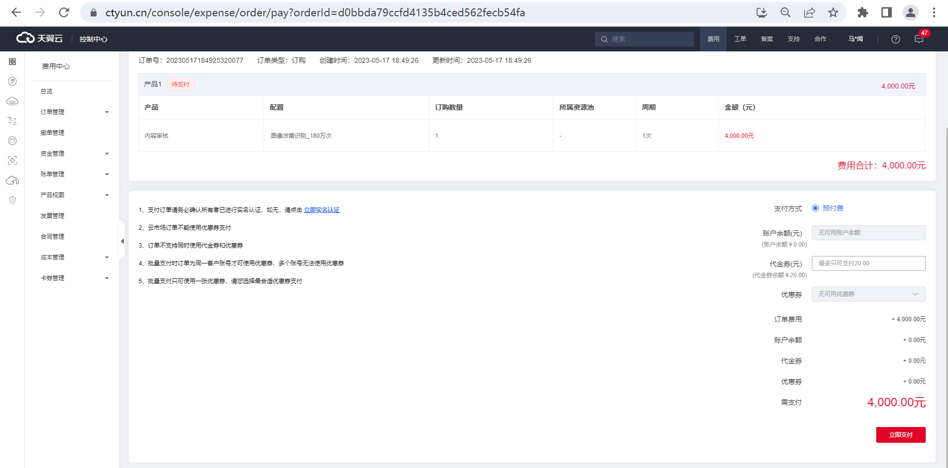Expand the 资金管理 menu arrow

click(107, 154)
